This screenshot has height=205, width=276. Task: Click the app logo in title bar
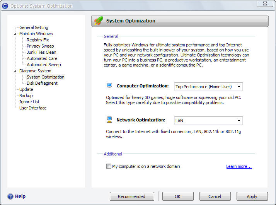point(5,6)
